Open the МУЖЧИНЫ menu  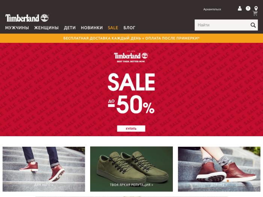click(17, 28)
